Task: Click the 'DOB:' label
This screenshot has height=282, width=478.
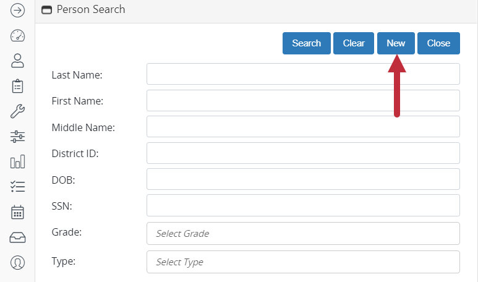Action: pyautogui.click(x=64, y=180)
